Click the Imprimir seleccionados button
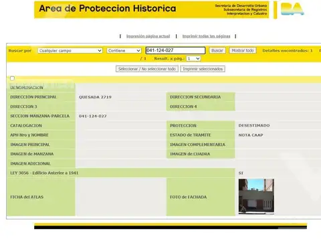Screen dimensions: 321x241 (203, 69)
